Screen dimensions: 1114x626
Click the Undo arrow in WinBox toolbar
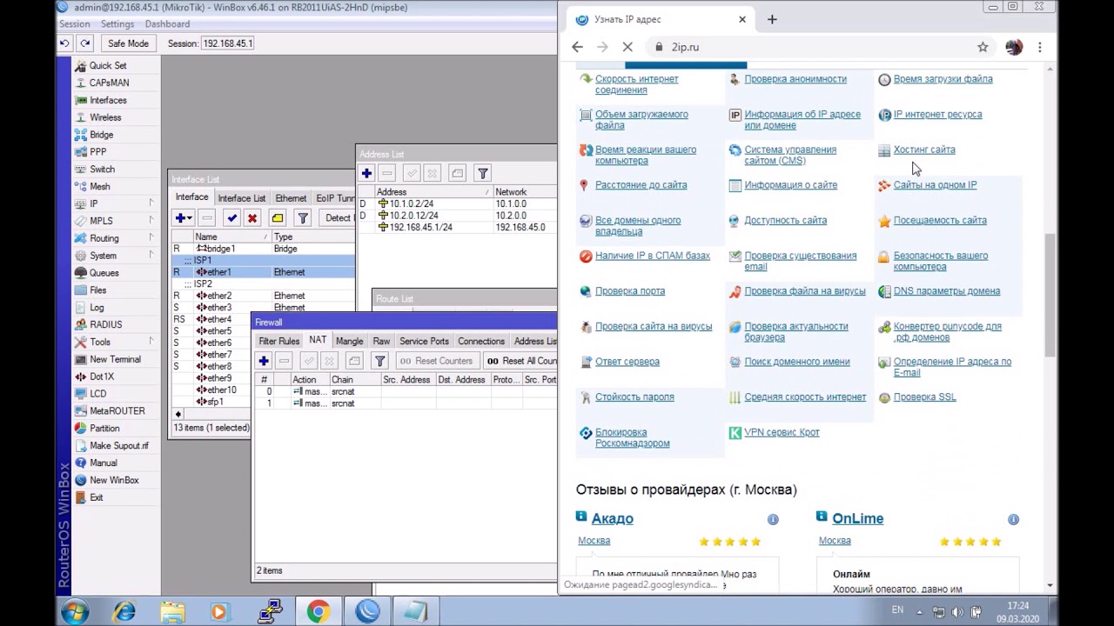coord(64,43)
